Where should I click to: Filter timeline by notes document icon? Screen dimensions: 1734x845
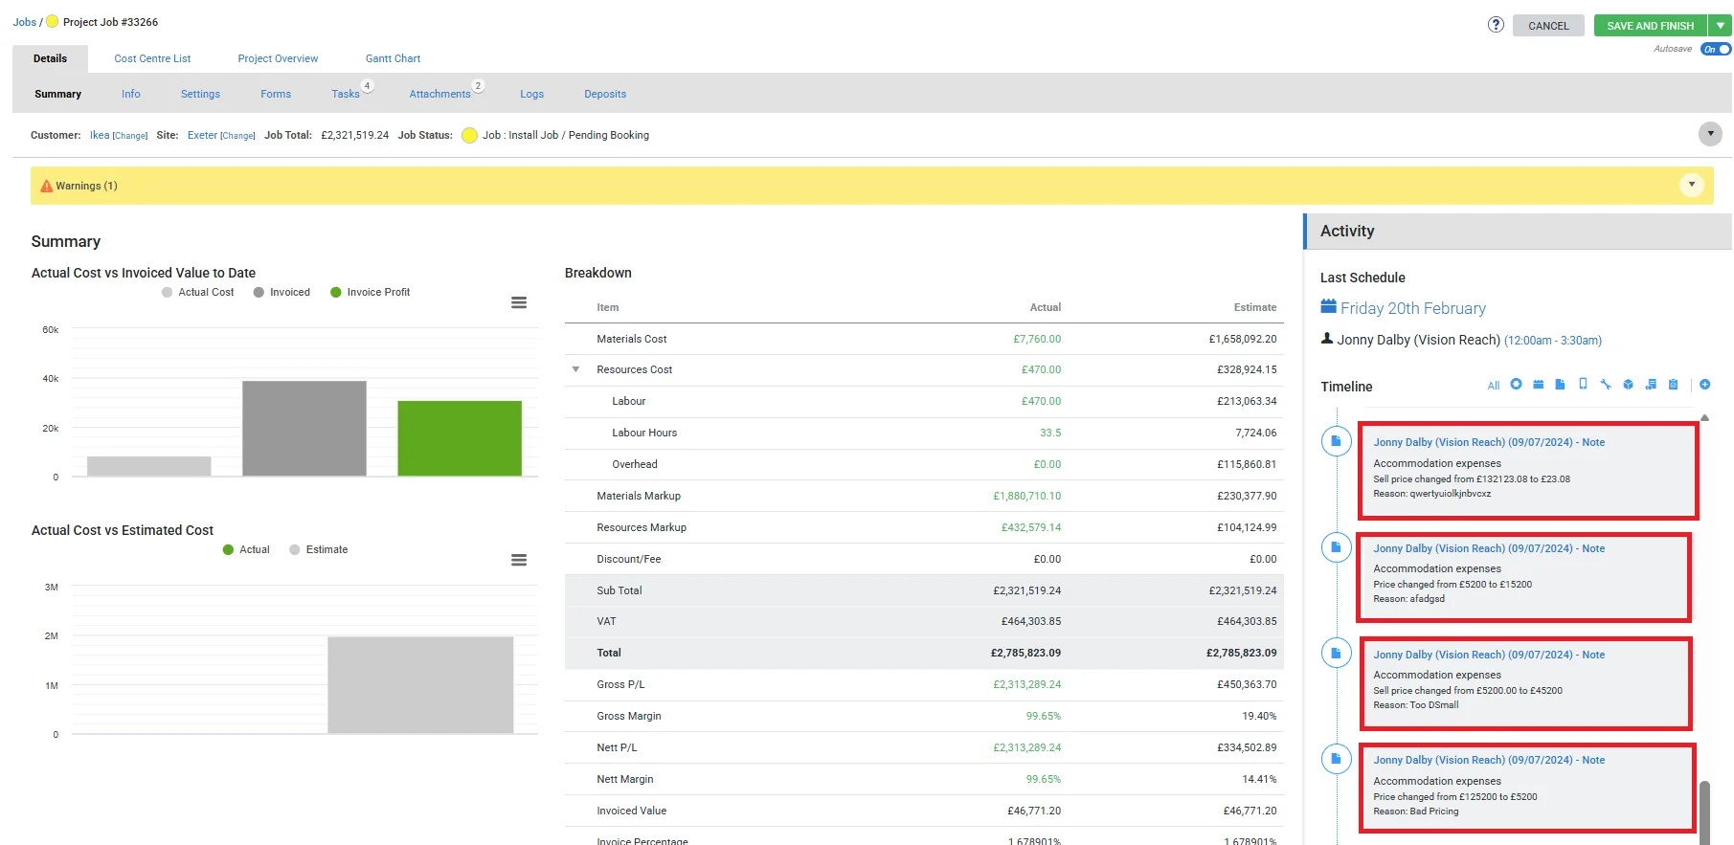click(x=1560, y=385)
